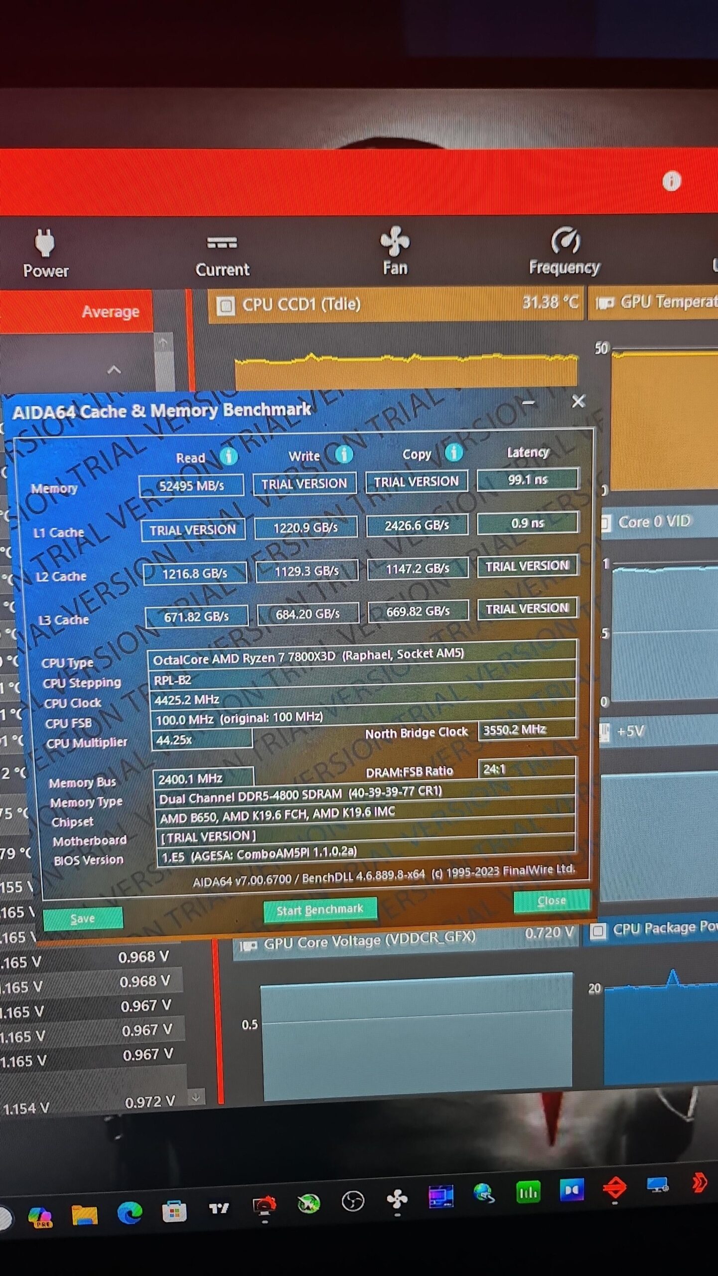Open File Explorer from the taskbar
The width and height of the screenshot is (718, 1276).
85,1215
